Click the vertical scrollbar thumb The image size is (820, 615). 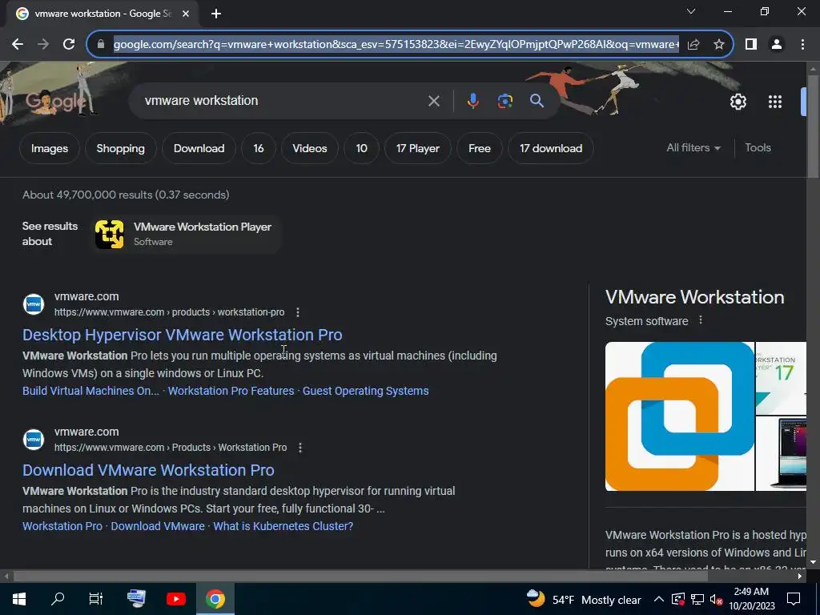point(812,126)
